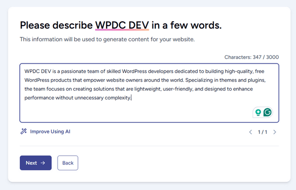This screenshot has width=296, height=190.
Task: Click the word performance in the last line
Action: pos(39,98)
